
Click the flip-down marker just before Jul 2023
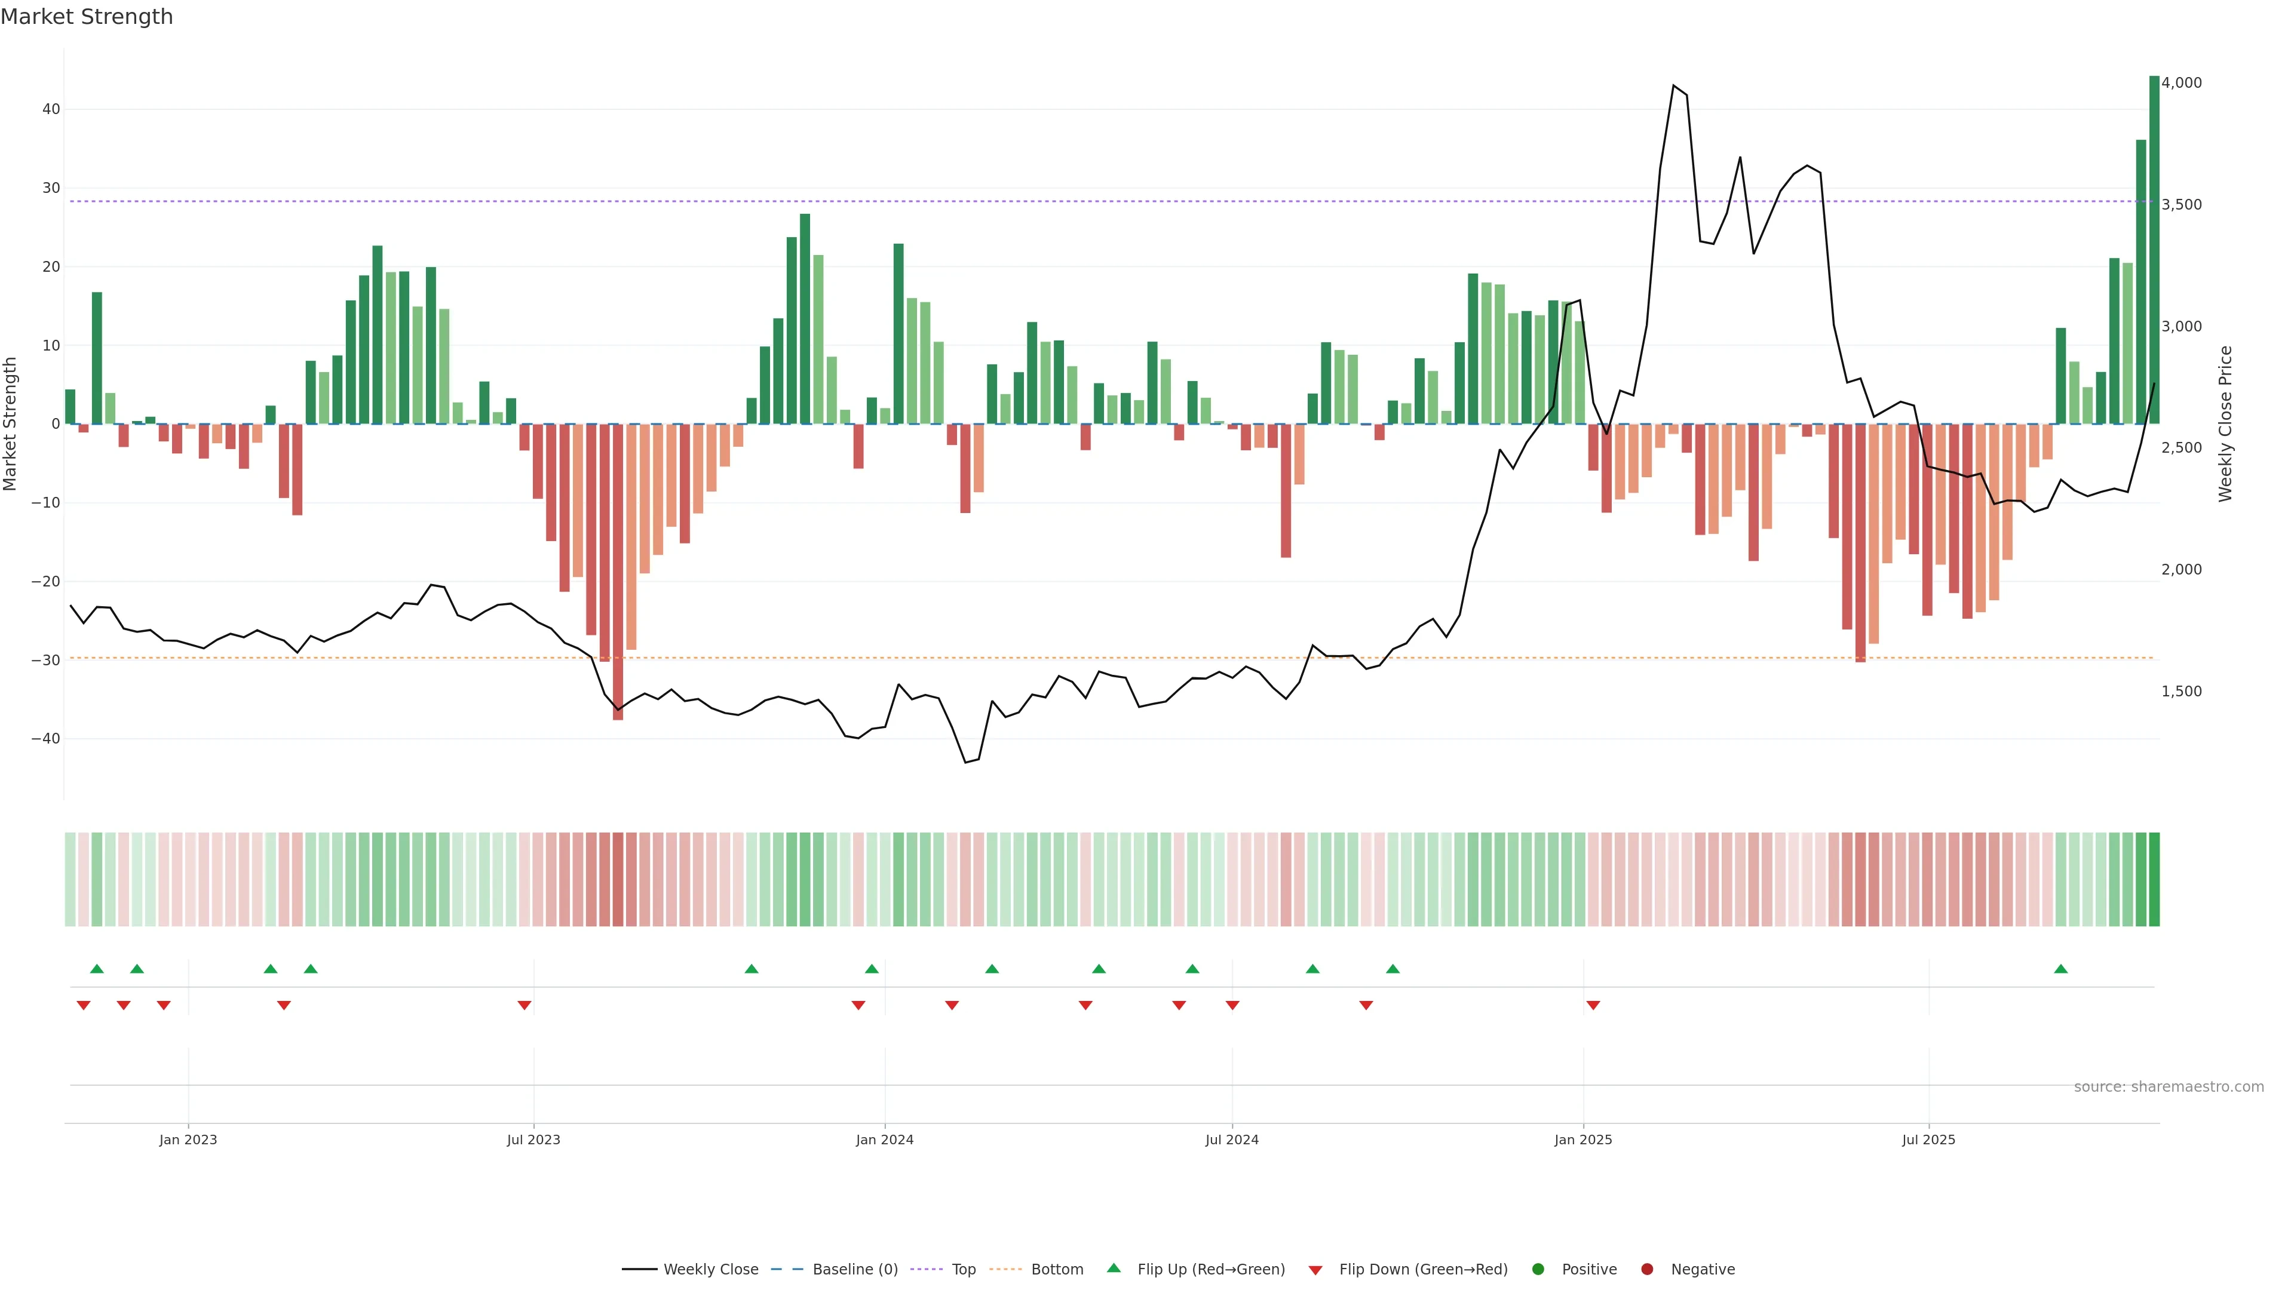pos(525,1005)
